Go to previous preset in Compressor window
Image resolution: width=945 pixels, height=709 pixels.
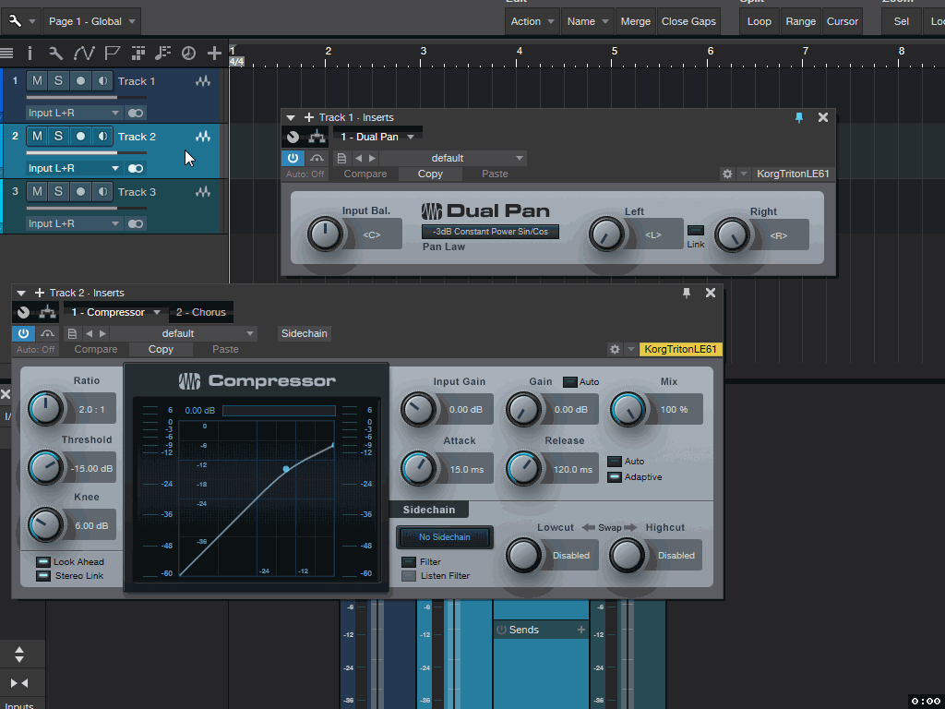(x=90, y=333)
